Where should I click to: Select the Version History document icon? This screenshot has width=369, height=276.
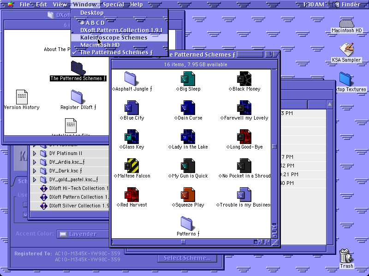tap(22, 97)
